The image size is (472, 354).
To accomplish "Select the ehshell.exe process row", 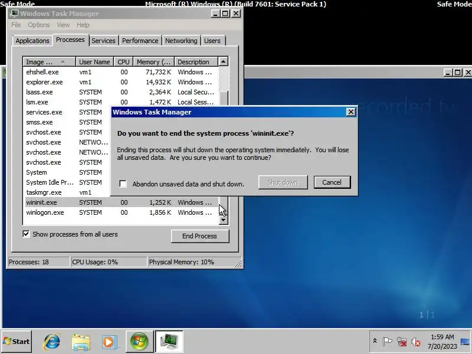I will pyautogui.click(x=122, y=72).
